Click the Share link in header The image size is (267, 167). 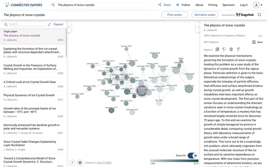pyautogui.click(x=167, y=5)
